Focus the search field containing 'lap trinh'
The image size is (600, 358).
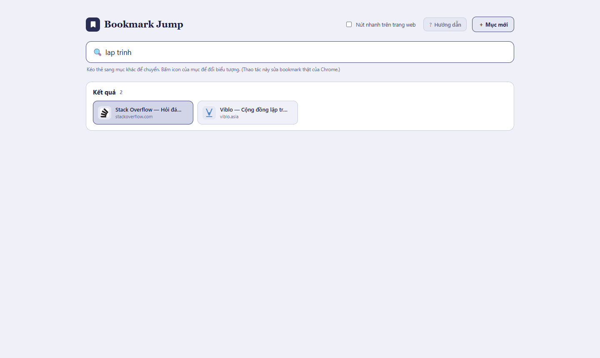pos(300,52)
